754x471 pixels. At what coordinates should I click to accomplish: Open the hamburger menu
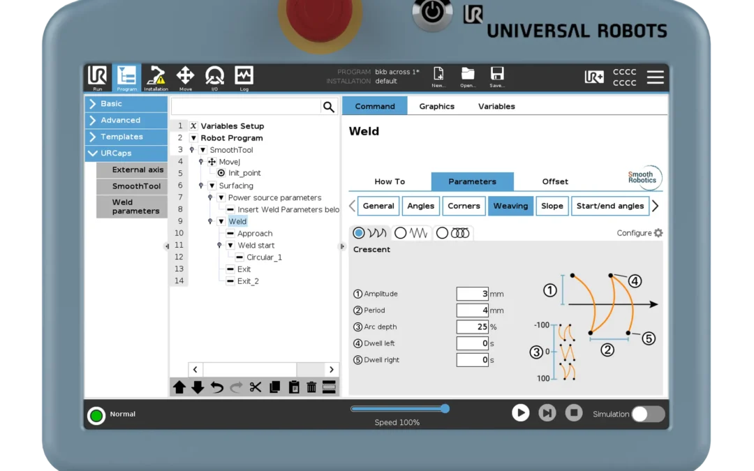pos(655,77)
